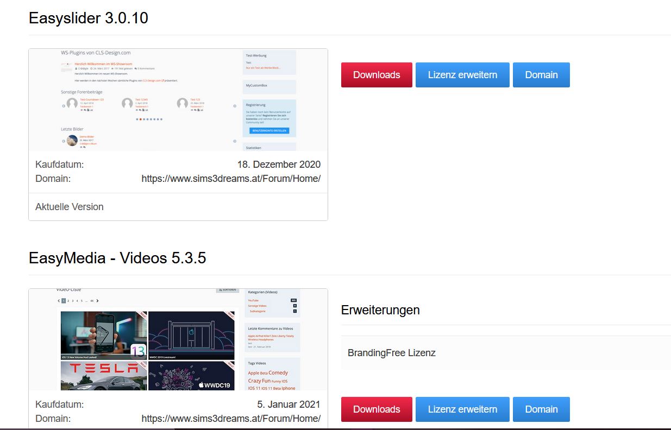Click the TESLA video tile in EasyMedia preview

[104, 376]
